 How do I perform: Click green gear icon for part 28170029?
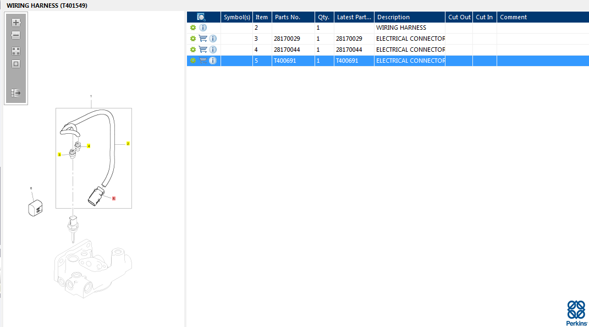193,39
